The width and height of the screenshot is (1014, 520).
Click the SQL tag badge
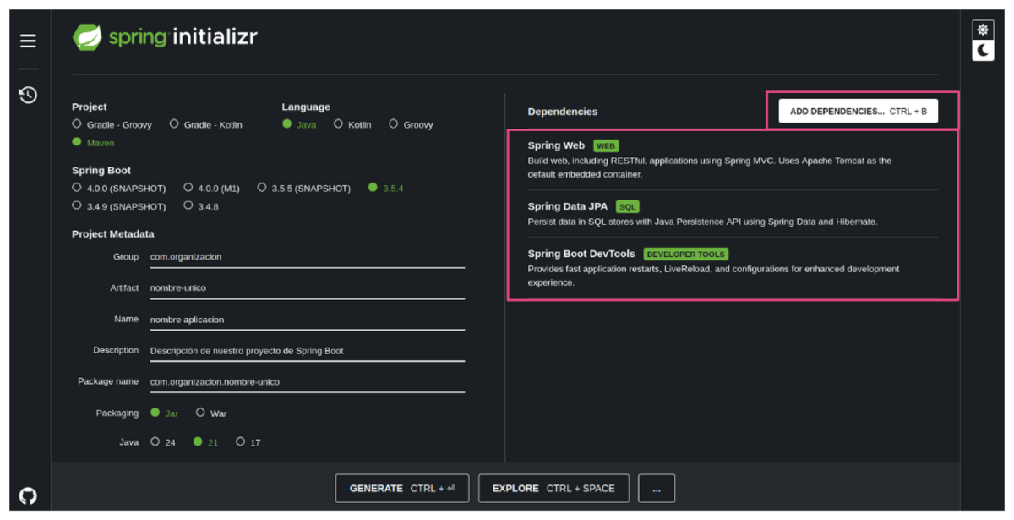click(x=628, y=207)
